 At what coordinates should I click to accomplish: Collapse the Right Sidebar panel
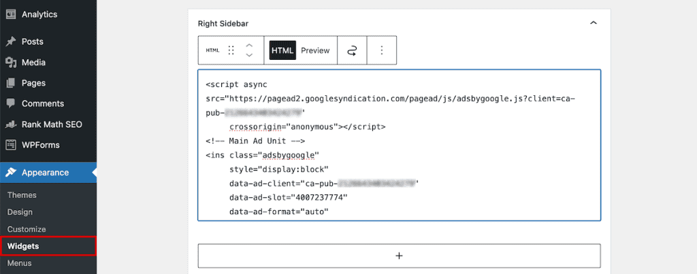tap(593, 23)
